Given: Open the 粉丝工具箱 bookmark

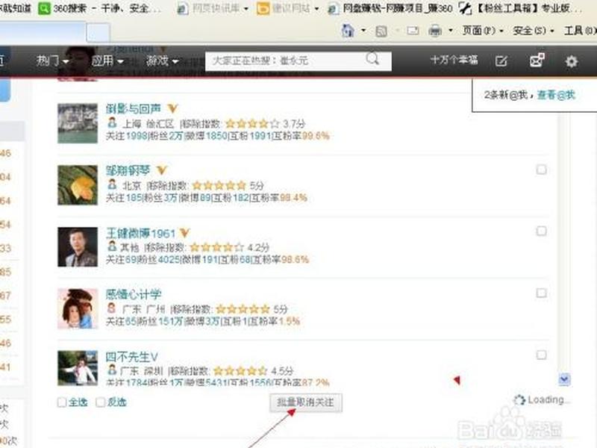Looking at the screenshot, I should coord(520,8).
